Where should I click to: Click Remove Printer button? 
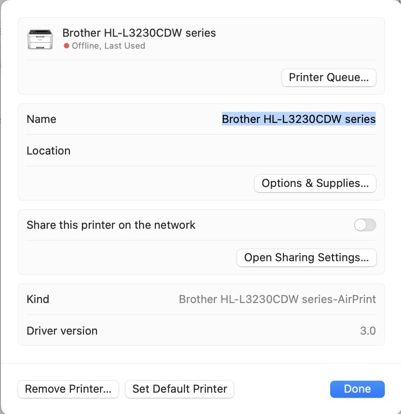click(x=68, y=389)
